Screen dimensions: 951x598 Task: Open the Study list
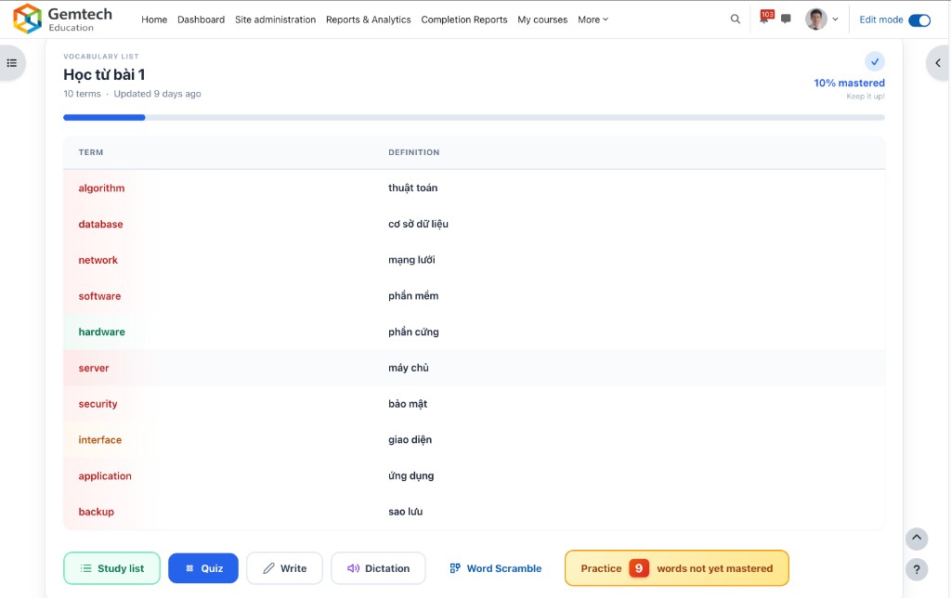[111, 567]
